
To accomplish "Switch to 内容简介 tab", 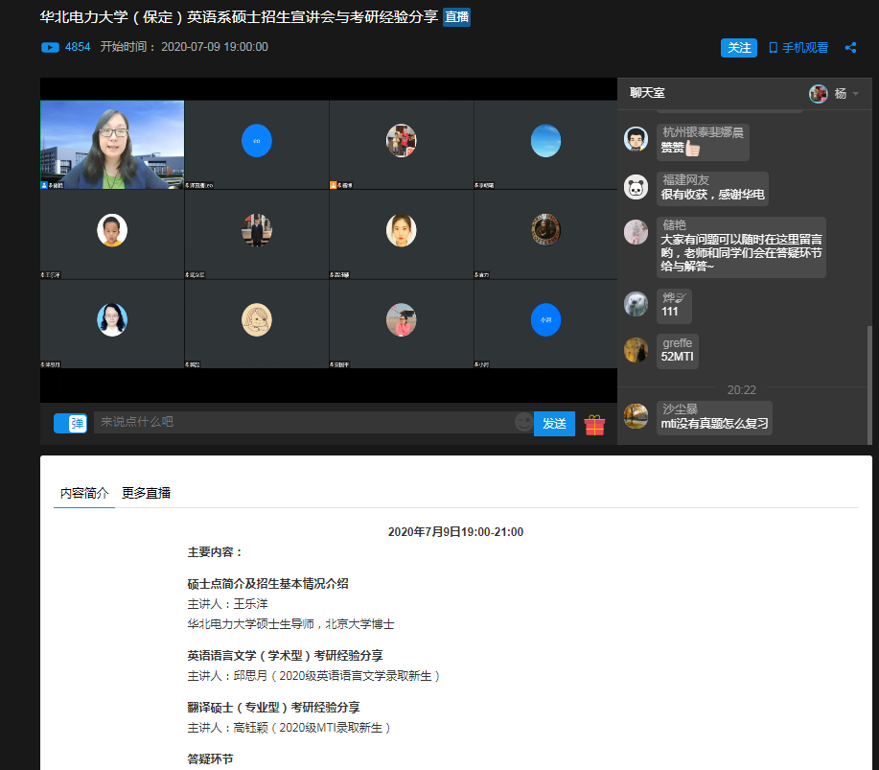I will (x=84, y=493).
